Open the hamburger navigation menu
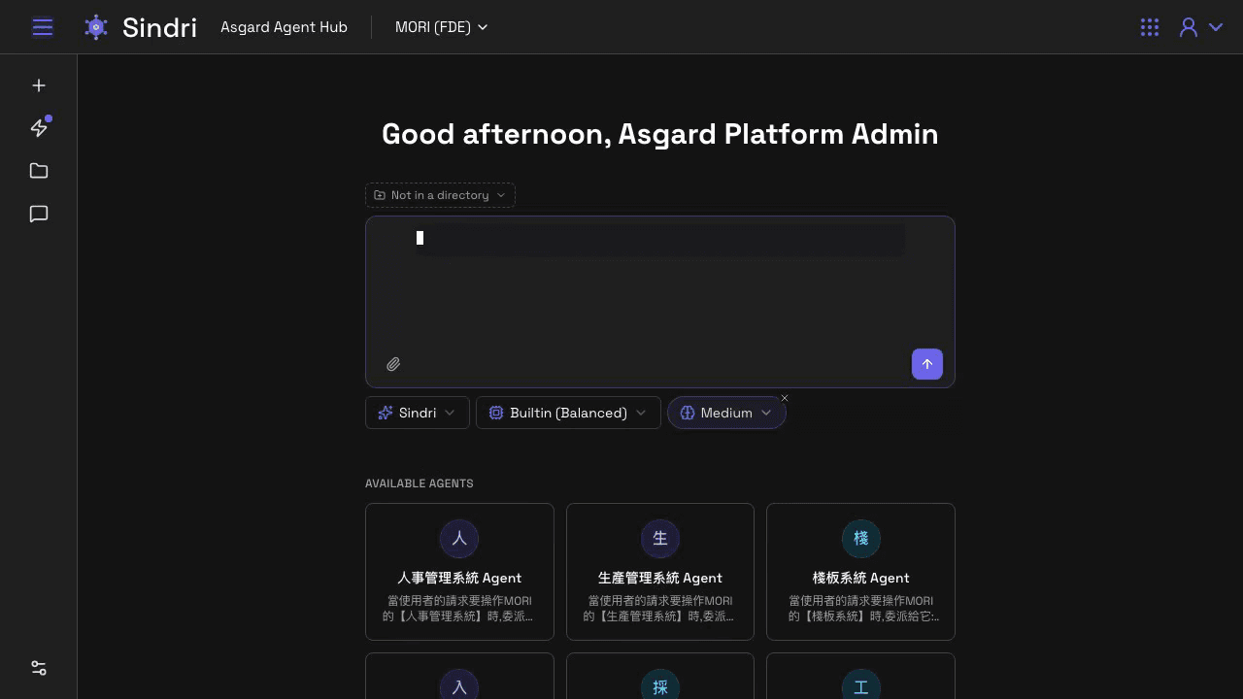This screenshot has height=699, width=1243. [x=43, y=27]
